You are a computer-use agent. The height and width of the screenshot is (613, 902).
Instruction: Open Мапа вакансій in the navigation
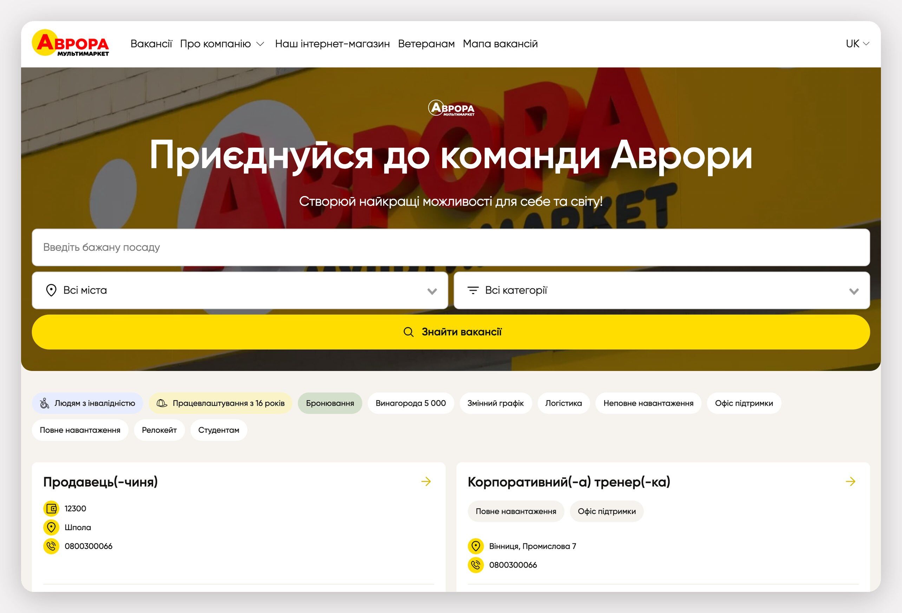tap(500, 44)
